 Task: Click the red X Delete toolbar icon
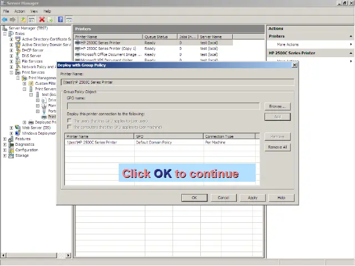(42, 19)
